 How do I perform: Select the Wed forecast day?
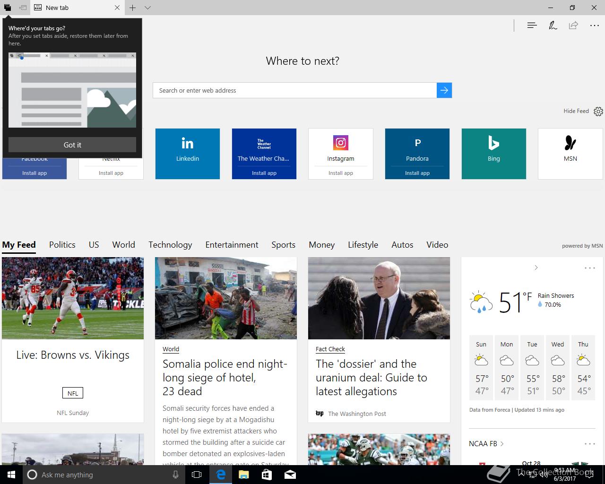point(558,367)
